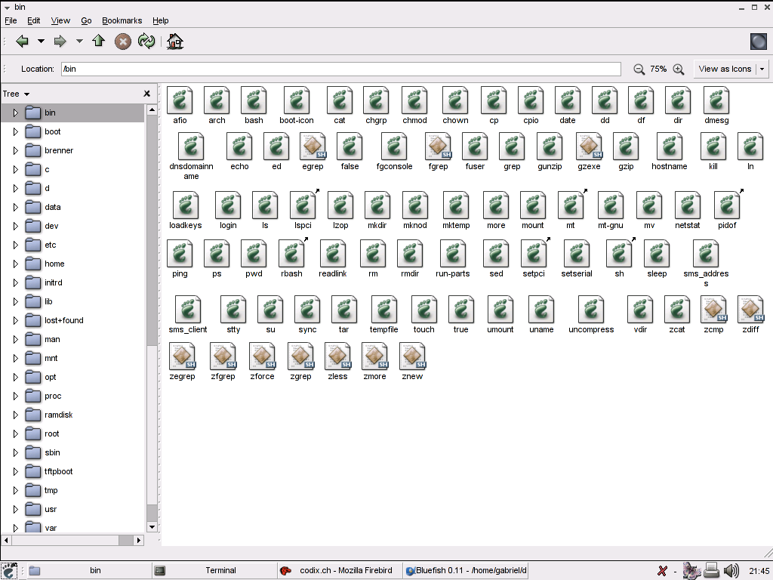The image size is (773, 580).
Task: Expand the home folder tree node
Action: [15, 264]
